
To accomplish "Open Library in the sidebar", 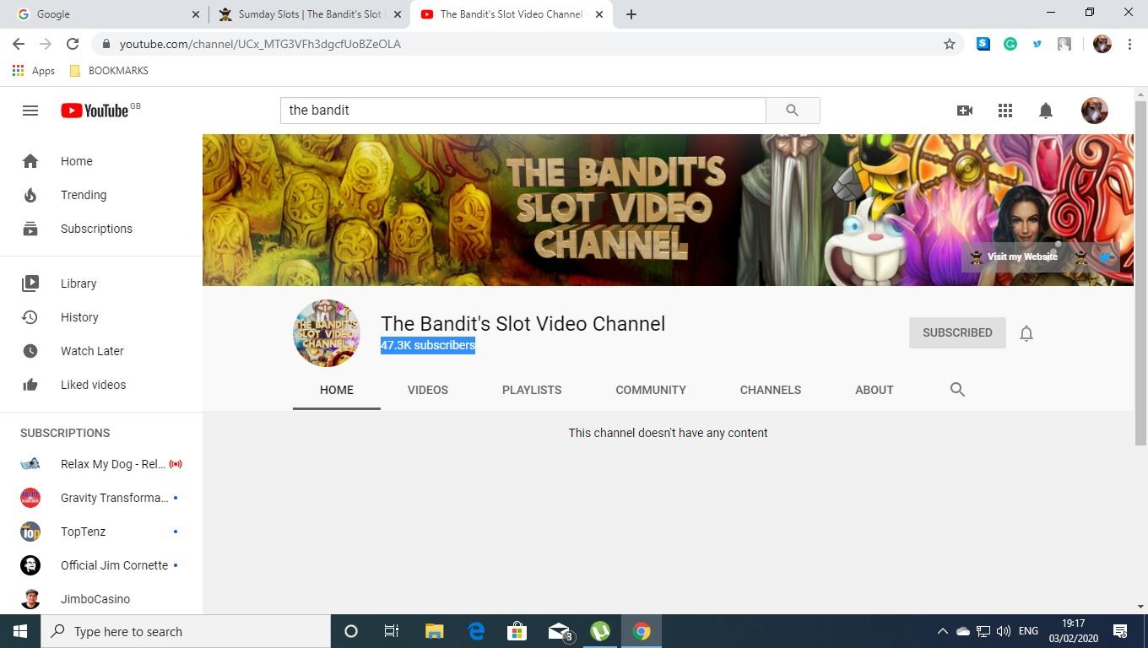I will (101, 283).
